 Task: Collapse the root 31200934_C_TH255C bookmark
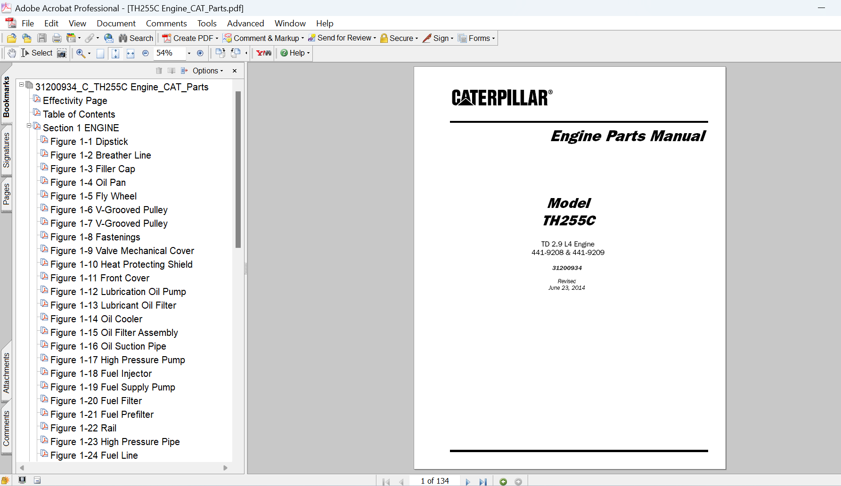pyautogui.click(x=22, y=85)
